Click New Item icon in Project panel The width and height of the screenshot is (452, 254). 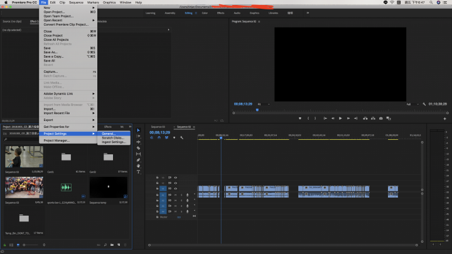tap(119, 245)
